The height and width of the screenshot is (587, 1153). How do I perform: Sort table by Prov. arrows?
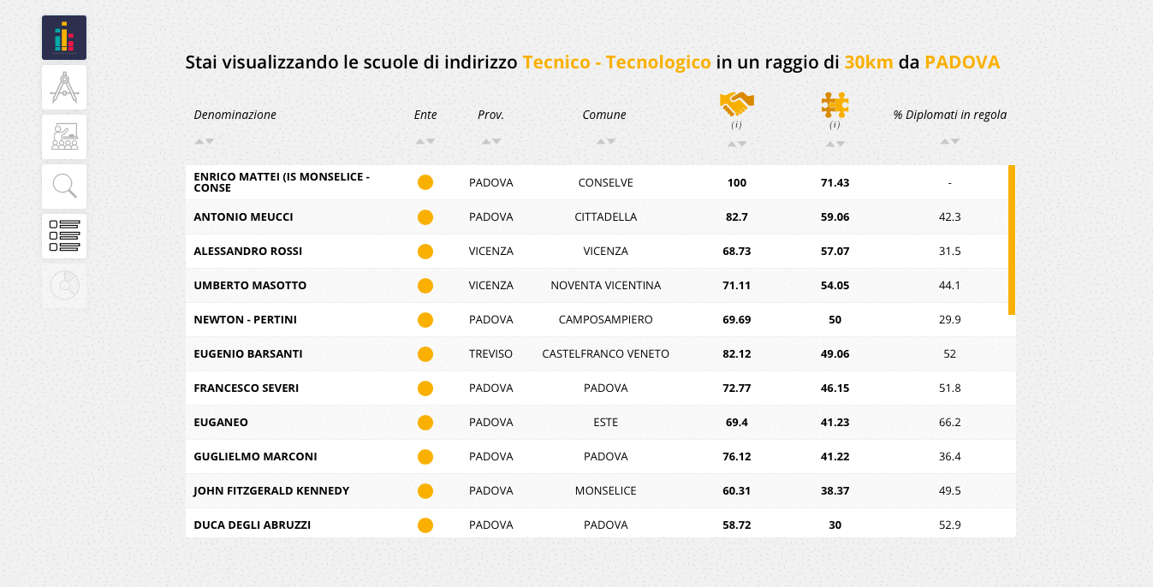pyautogui.click(x=491, y=141)
